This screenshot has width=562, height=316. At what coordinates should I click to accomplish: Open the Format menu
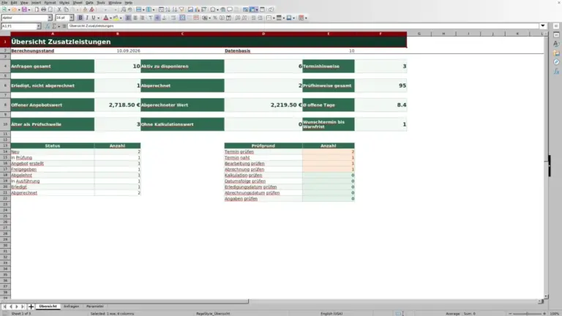tap(50, 2)
